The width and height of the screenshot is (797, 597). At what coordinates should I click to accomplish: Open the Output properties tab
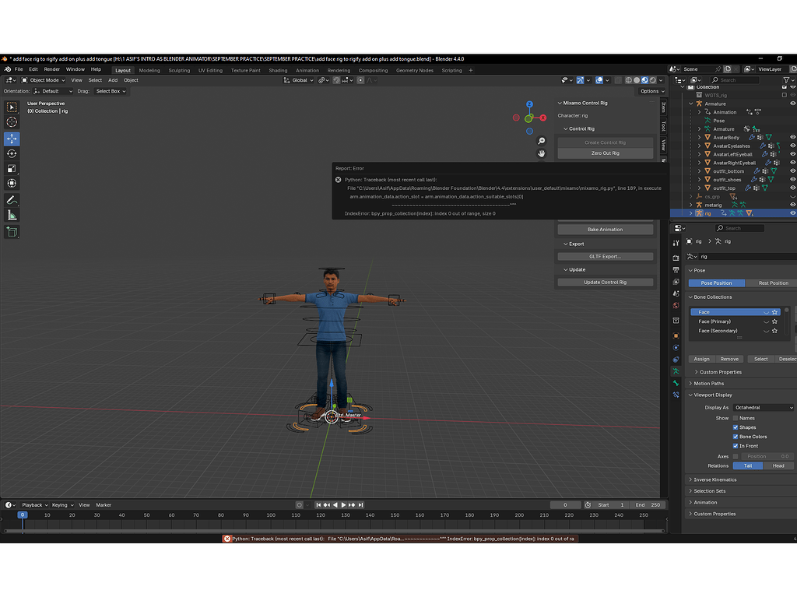tap(676, 270)
